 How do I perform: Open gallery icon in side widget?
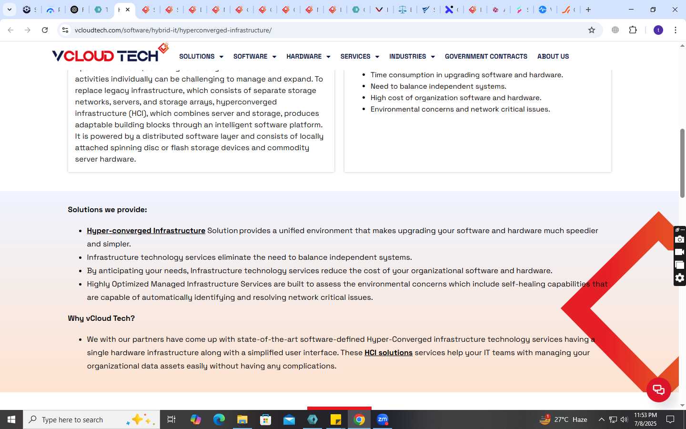point(680,265)
